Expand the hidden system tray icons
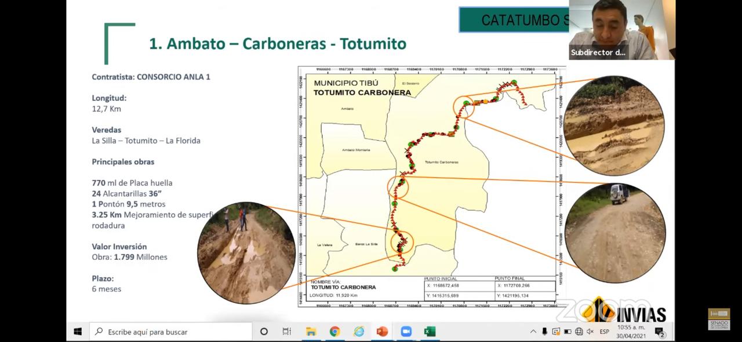Image resolution: width=742 pixels, height=342 pixels. pos(533,332)
